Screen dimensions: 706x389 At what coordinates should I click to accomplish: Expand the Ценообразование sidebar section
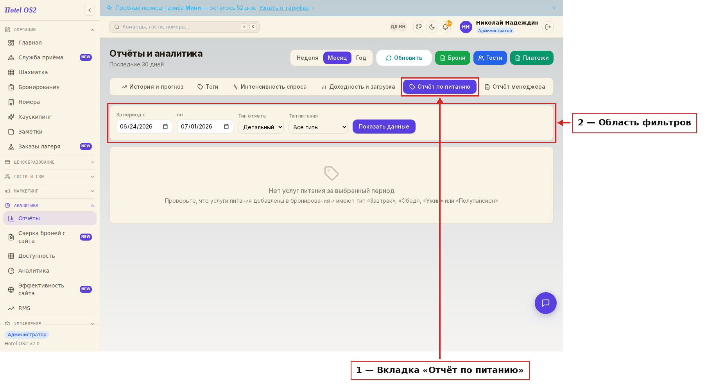[x=50, y=162]
